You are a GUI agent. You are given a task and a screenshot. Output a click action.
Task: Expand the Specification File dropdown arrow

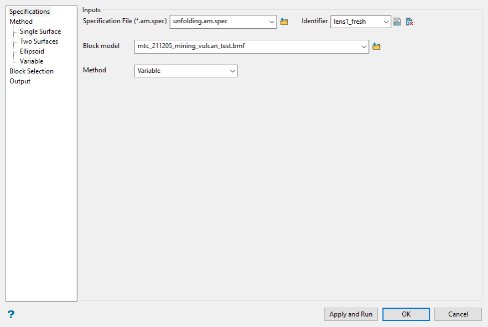click(271, 22)
